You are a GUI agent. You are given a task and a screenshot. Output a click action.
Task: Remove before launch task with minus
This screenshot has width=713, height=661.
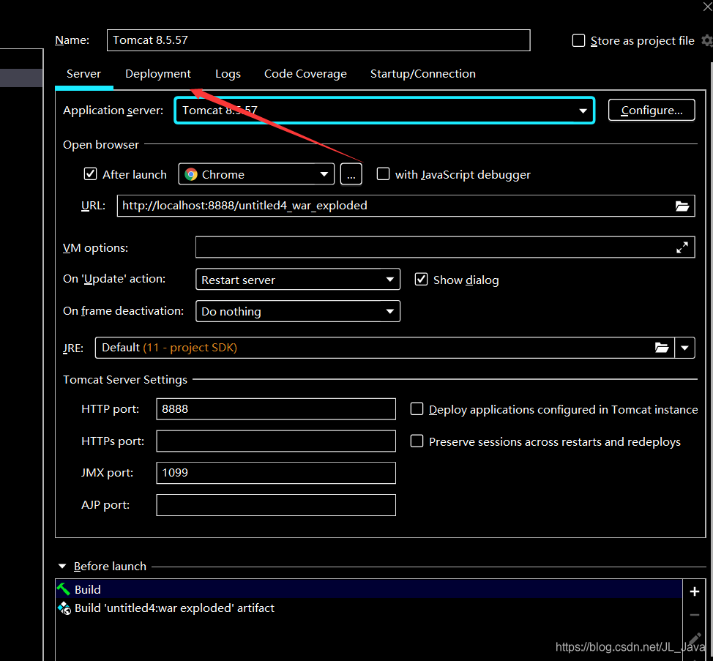tap(695, 615)
